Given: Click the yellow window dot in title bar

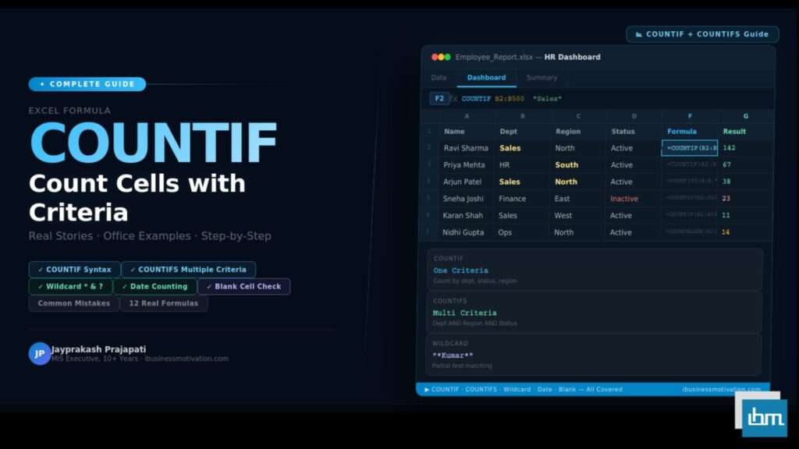Looking at the screenshot, I should [x=442, y=57].
